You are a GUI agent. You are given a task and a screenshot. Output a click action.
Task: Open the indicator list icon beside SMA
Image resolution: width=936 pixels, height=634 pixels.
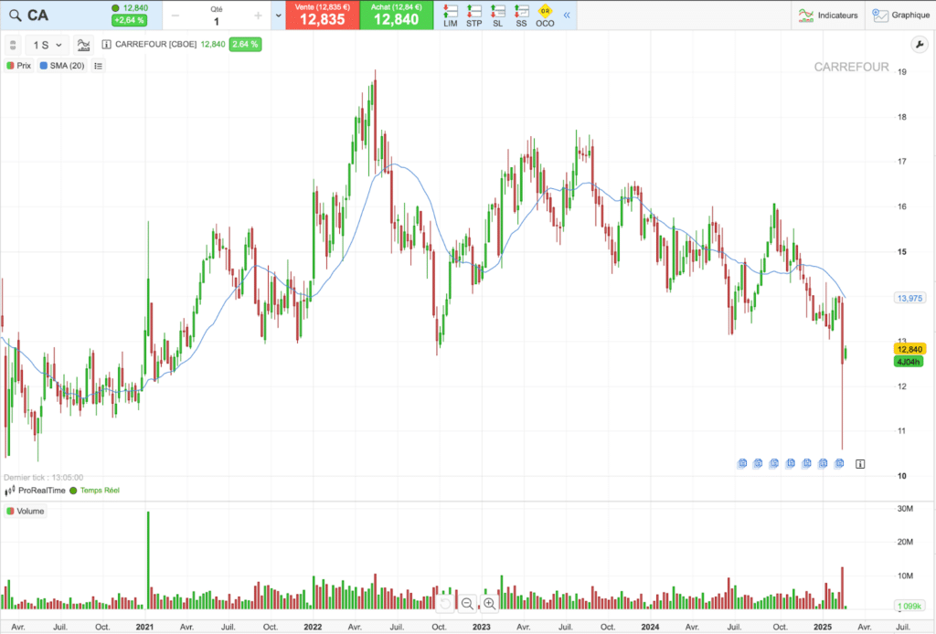pos(99,66)
